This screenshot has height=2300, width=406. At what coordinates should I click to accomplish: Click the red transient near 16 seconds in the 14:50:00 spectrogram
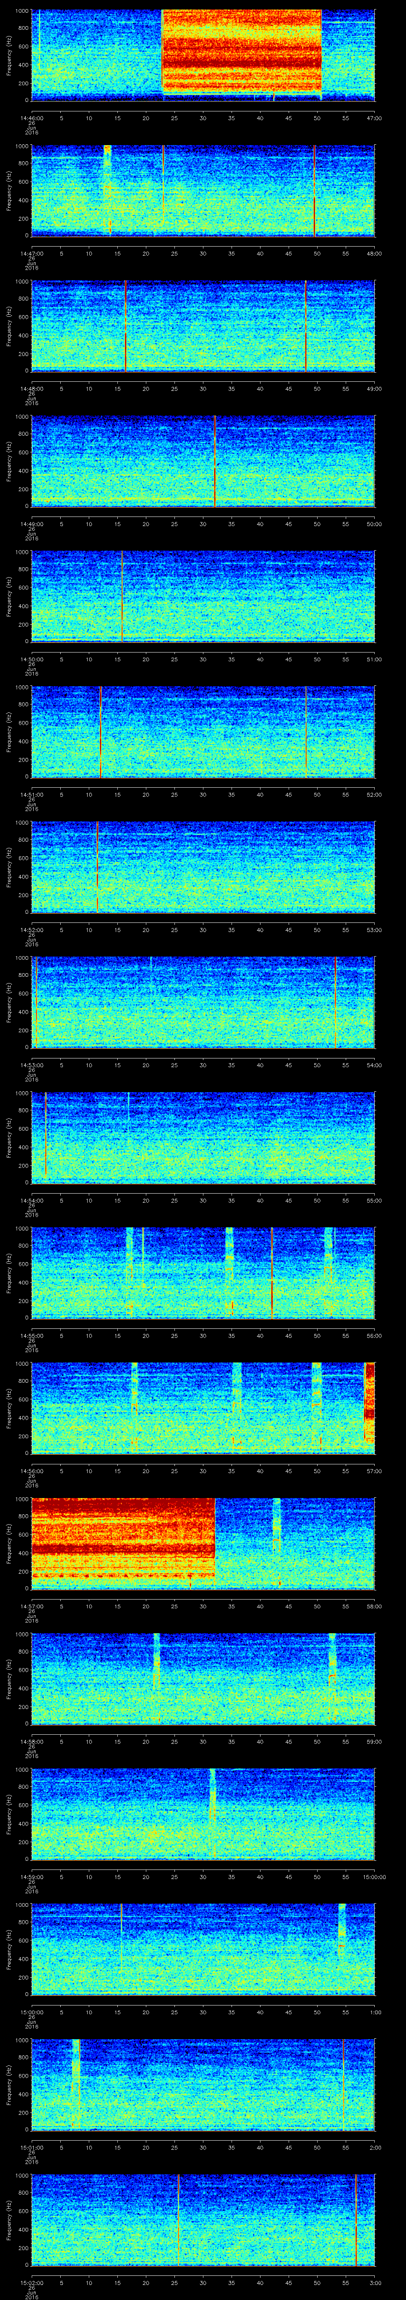tap(122, 597)
